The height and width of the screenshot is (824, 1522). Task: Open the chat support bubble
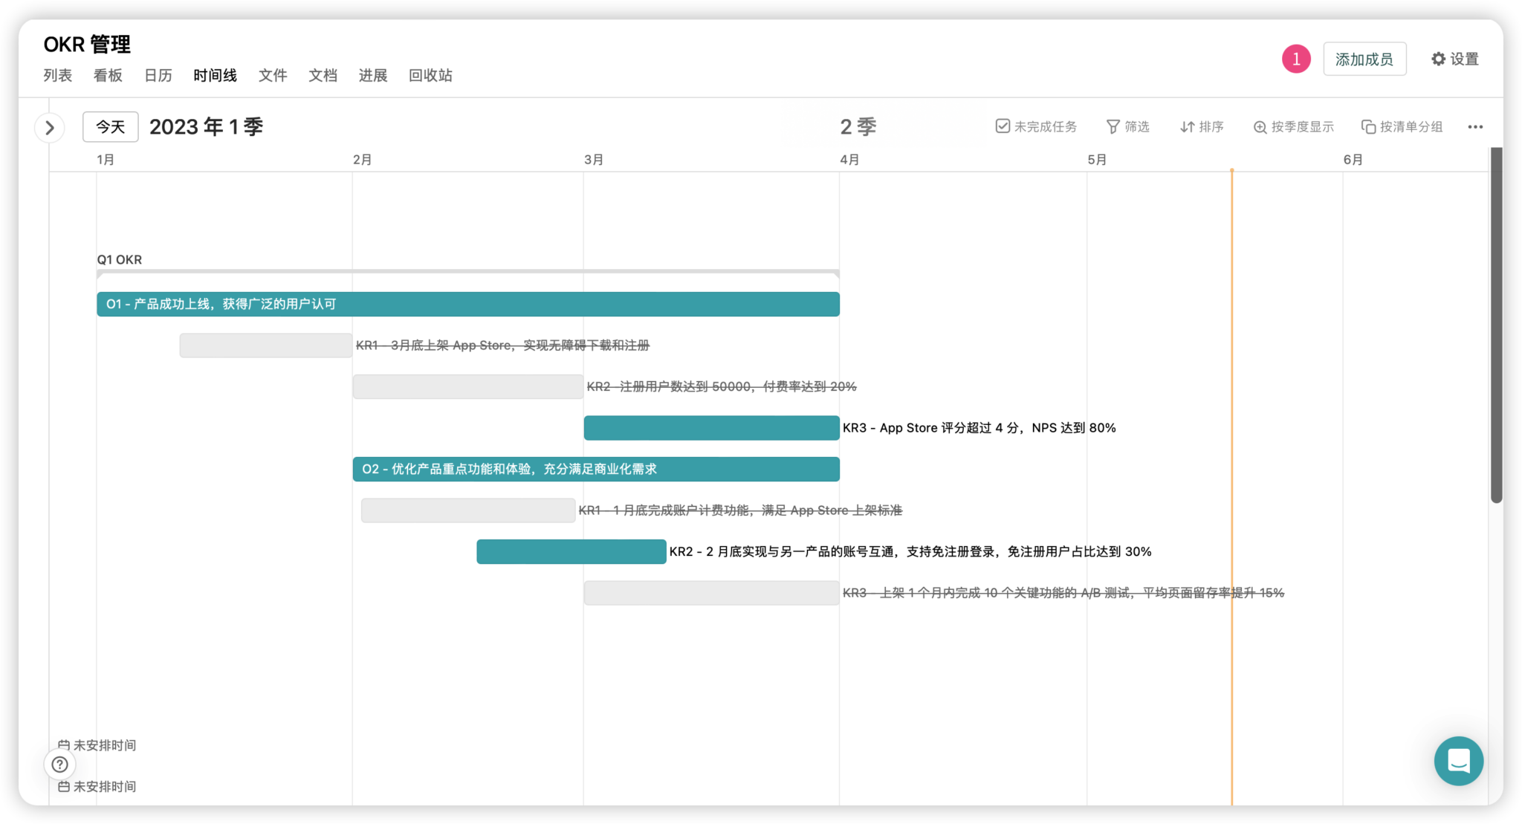(1459, 761)
